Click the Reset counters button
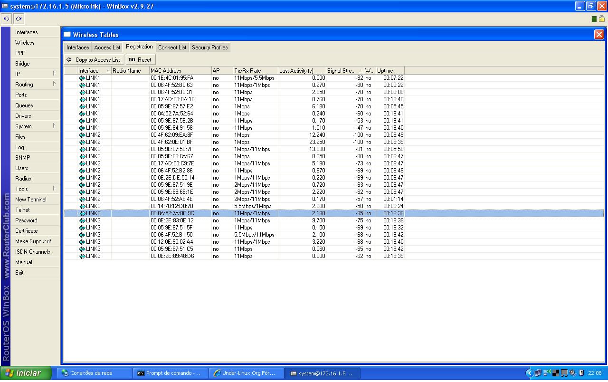The width and height of the screenshot is (608, 382). pos(141,60)
